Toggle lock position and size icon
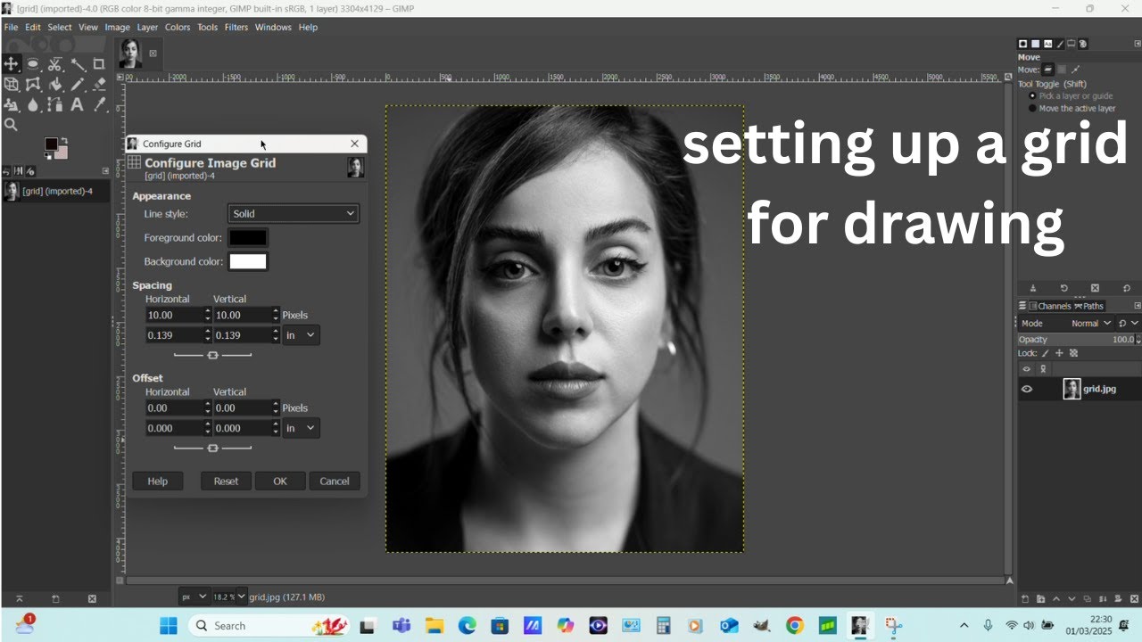This screenshot has width=1142, height=642. click(1059, 353)
